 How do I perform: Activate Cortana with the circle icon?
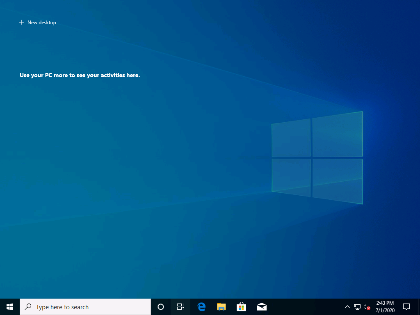160,306
